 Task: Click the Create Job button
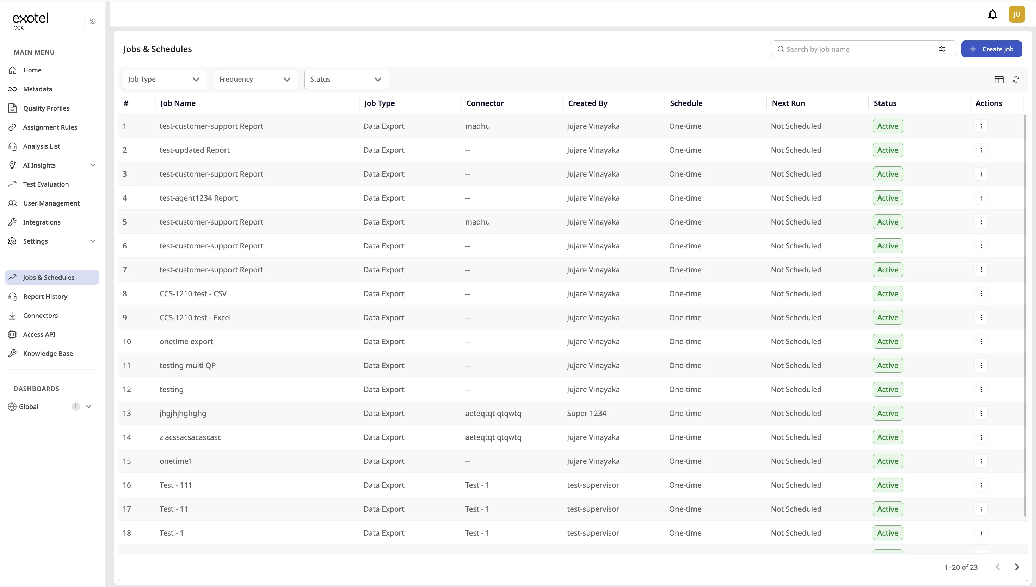click(x=991, y=49)
